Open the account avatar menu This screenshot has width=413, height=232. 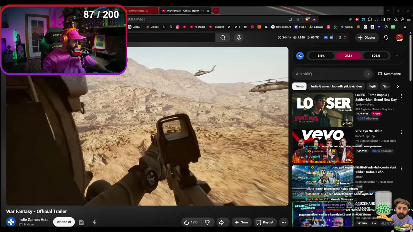(399, 38)
